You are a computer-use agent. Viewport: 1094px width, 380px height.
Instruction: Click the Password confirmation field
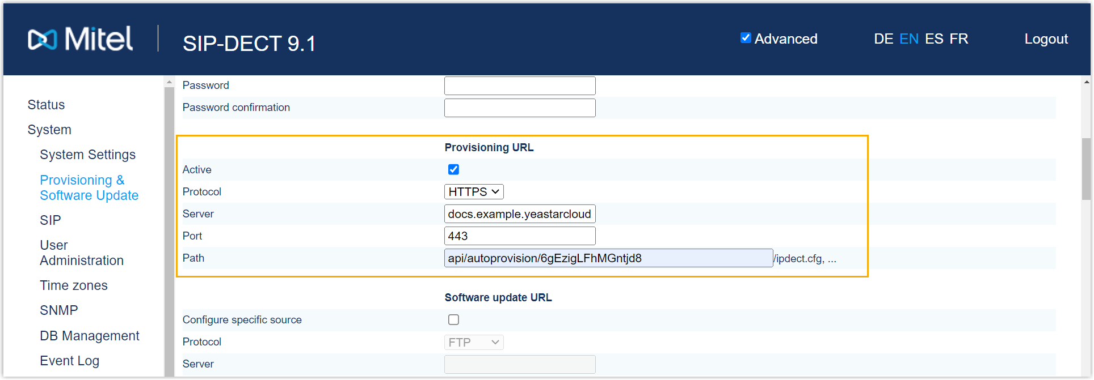coord(519,108)
